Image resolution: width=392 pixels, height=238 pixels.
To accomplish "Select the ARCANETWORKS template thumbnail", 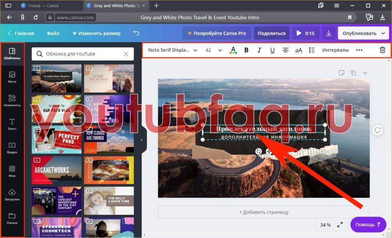I will click(x=57, y=170).
